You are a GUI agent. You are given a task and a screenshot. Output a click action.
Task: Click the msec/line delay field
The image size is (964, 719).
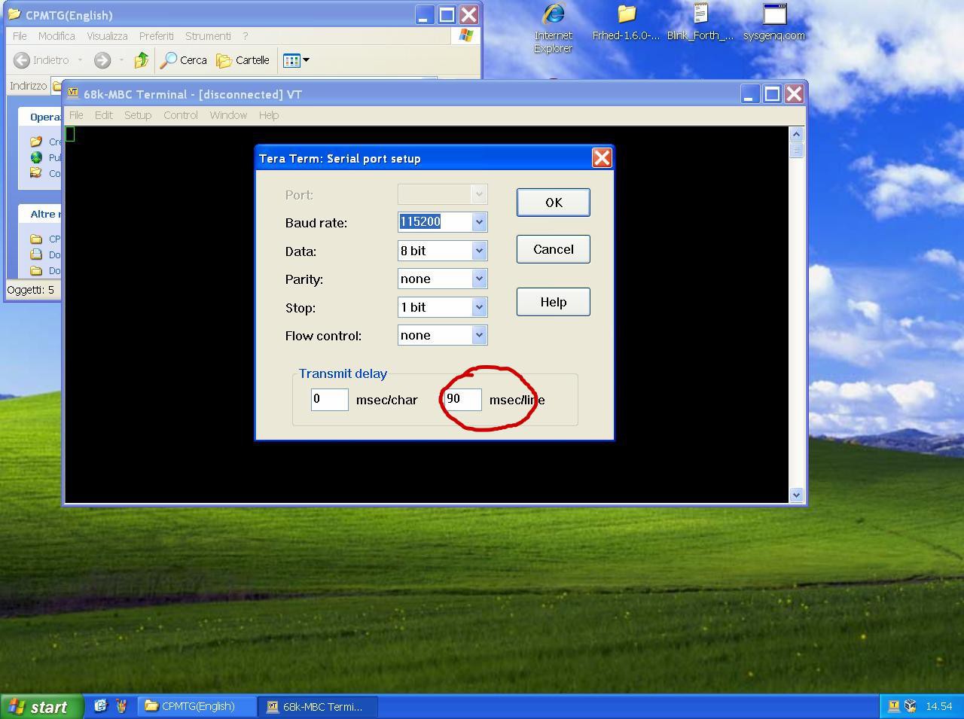point(462,399)
